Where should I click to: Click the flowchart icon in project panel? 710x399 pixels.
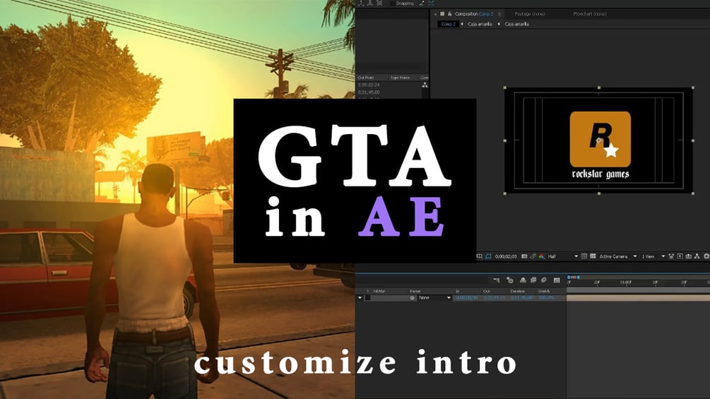coord(425,85)
